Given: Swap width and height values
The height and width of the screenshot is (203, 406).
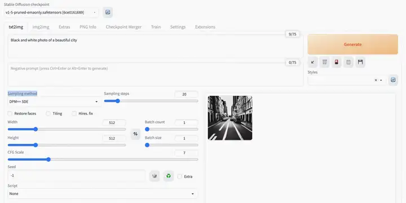Looking at the screenshot, I should coord(135,134).
